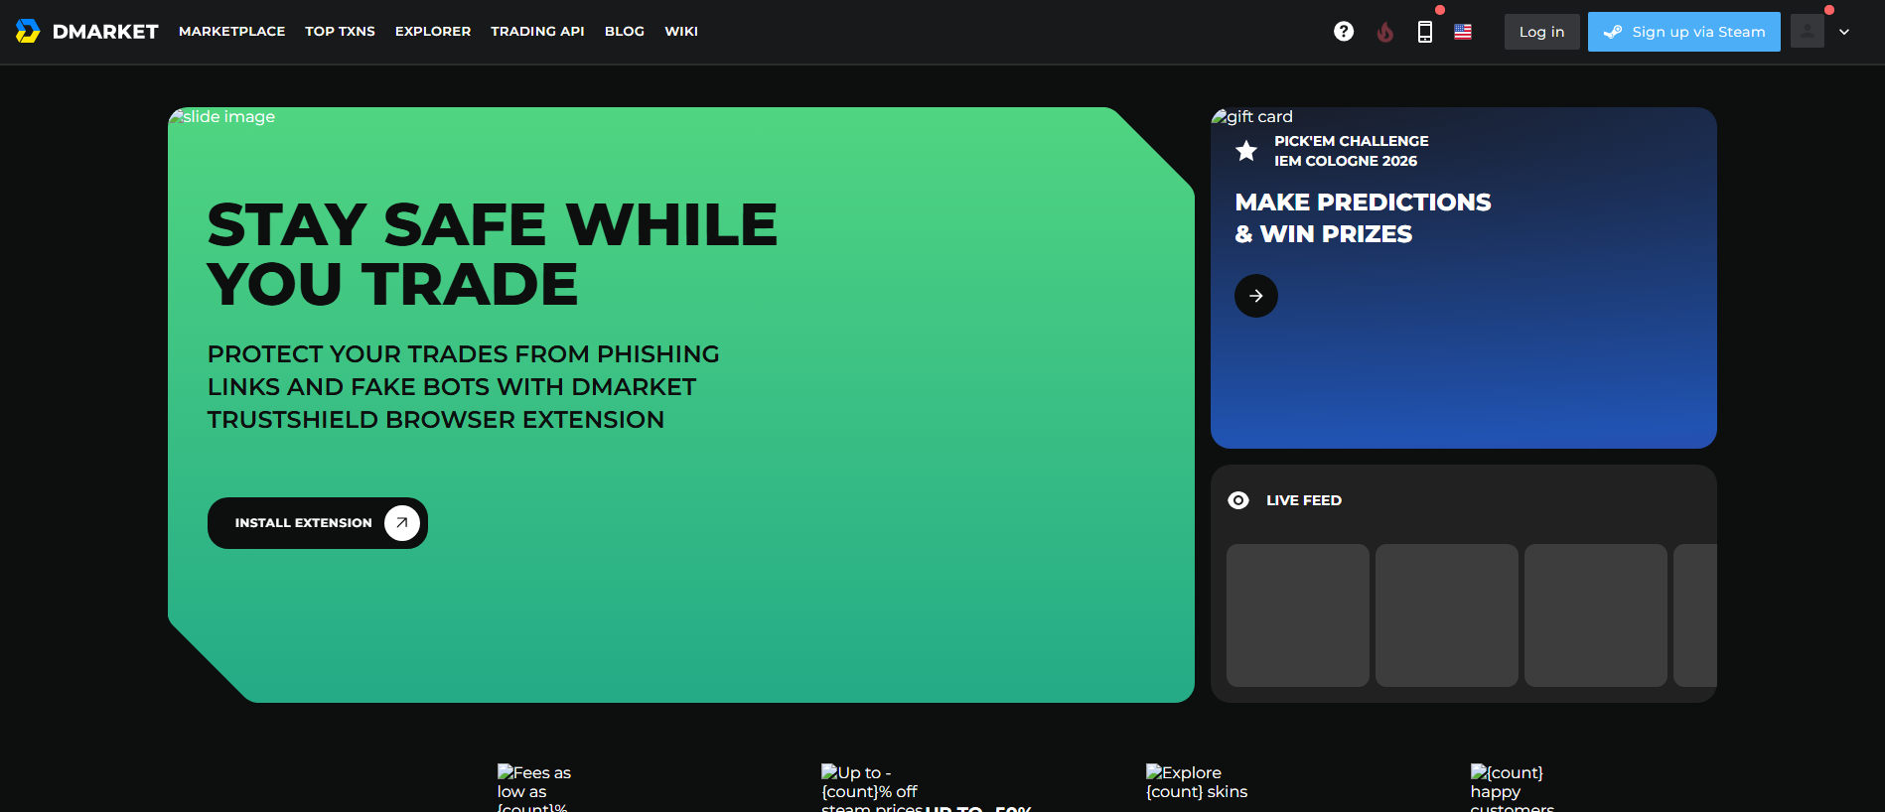
Task: Click the "LIVE FEED" label
Action: pyautogui.click(x=1304, y=500)
